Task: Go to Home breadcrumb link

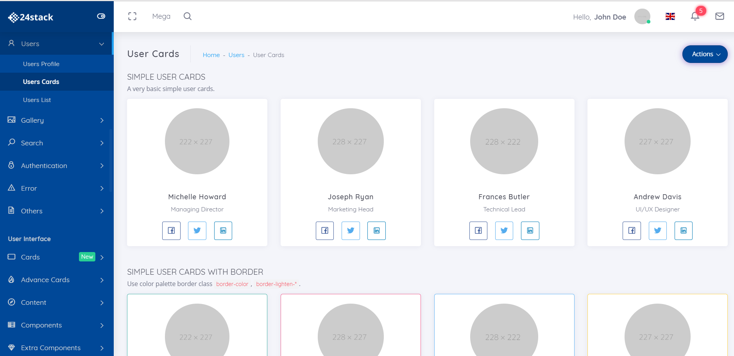Action: click(211, 55)
